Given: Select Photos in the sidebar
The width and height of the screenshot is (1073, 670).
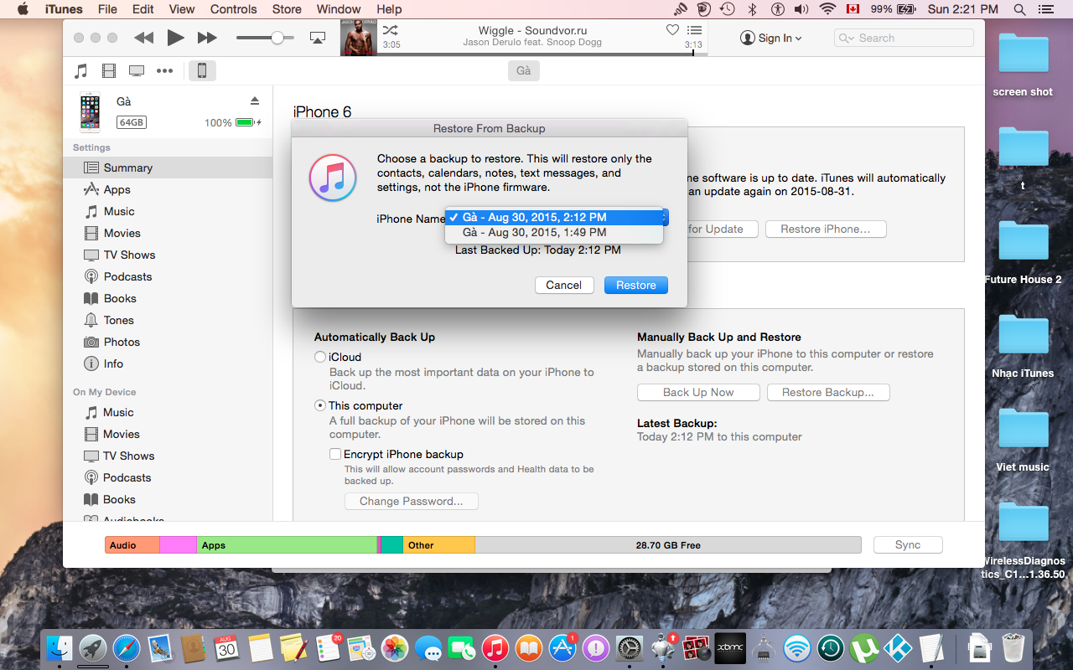Looking at the screenshot, I should click(168, 342).
